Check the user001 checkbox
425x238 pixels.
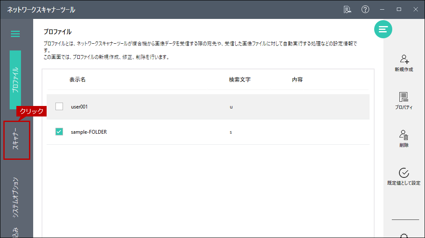pos(59,106)
